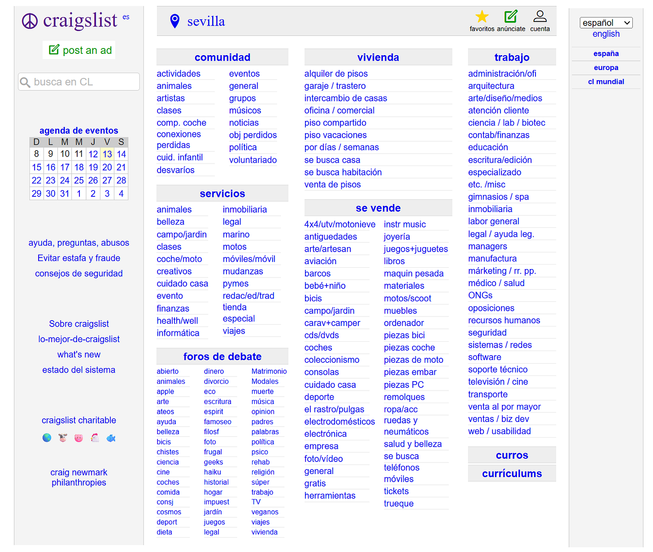Click the chicken emoji under craigslist charitable
This screenshot has width=653, height=552.
point(95,438)
